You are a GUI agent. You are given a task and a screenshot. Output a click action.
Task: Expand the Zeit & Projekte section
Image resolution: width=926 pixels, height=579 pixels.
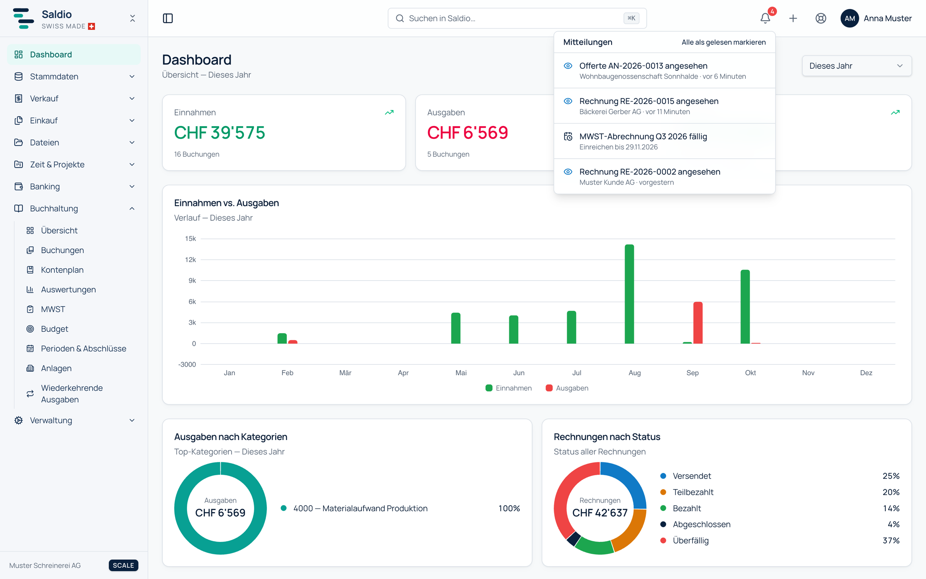click(x=74, y=164)
